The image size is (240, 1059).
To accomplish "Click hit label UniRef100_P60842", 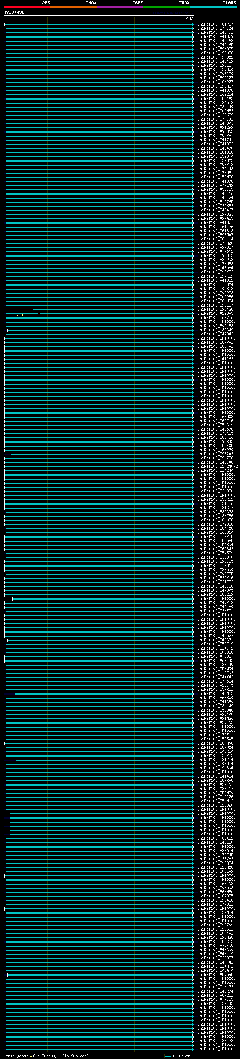I will click(x=215, y=549).
